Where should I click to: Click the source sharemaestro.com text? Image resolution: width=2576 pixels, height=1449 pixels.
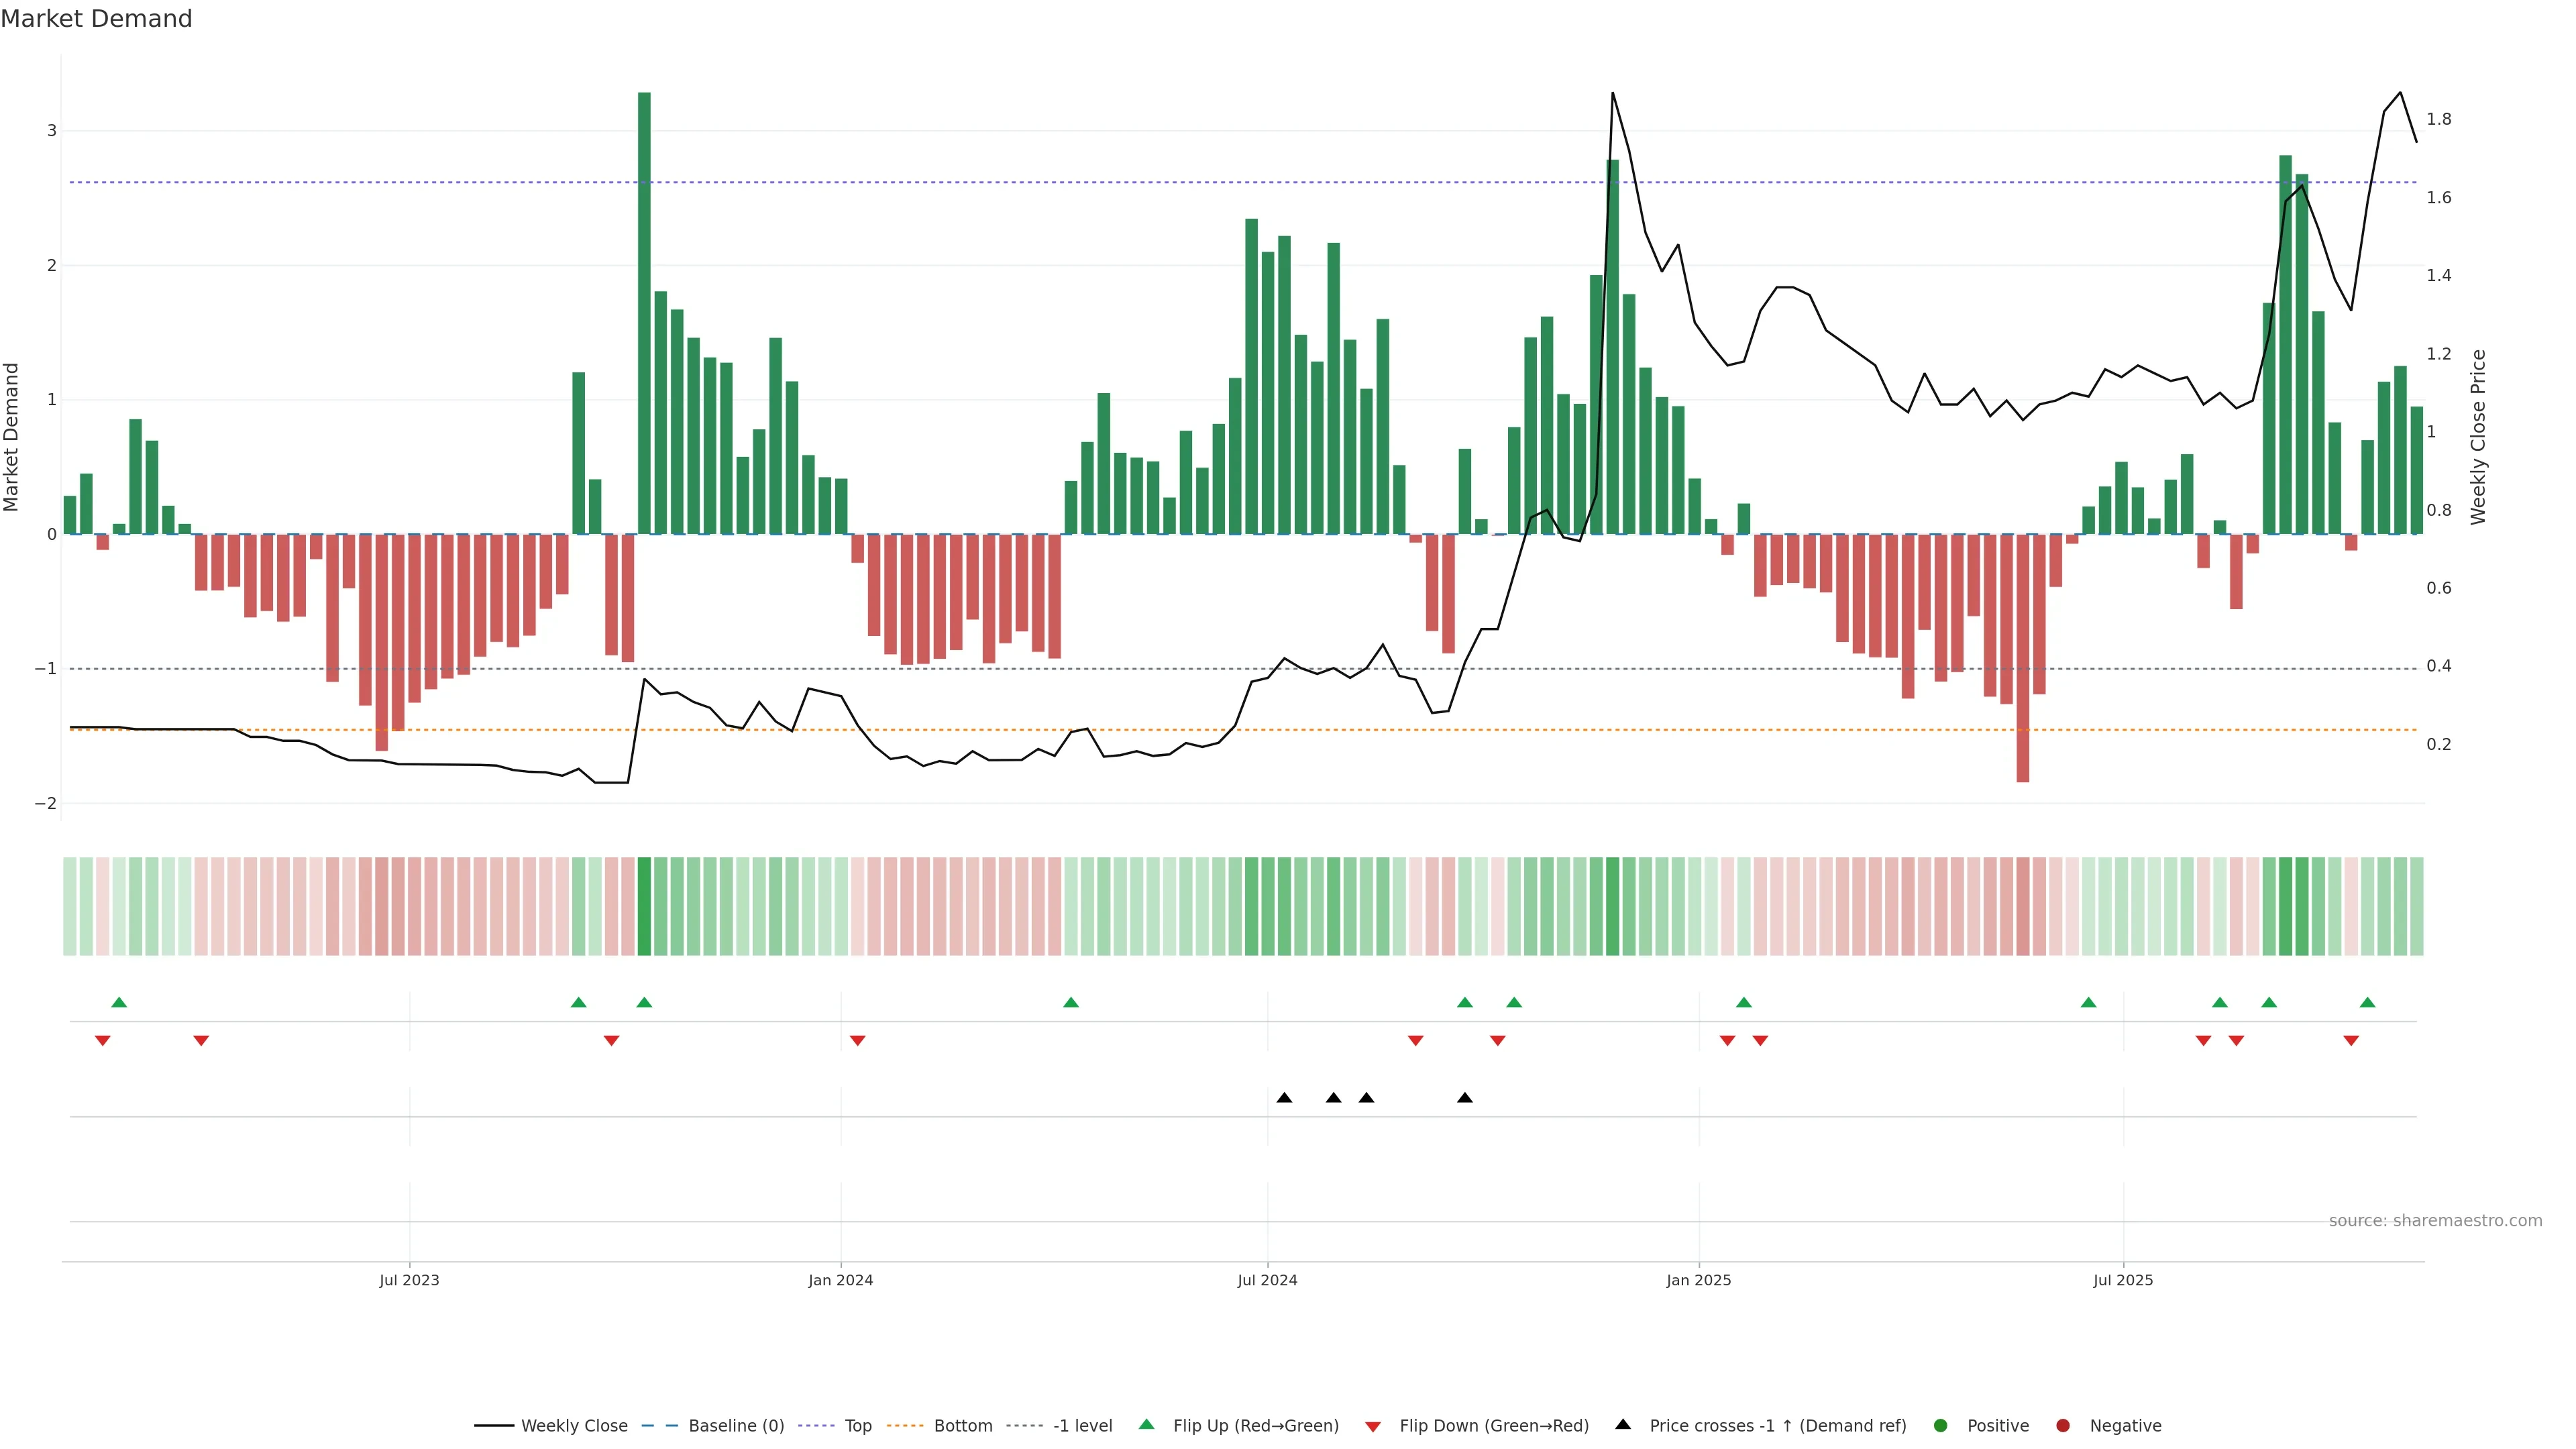2435,1221
